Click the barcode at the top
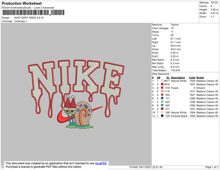This screenshot has width=220, height=170. (33, 12)
